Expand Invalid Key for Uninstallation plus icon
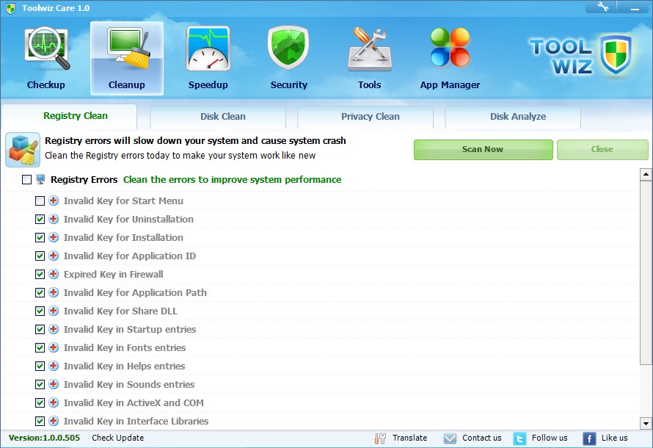 (54, 219)
